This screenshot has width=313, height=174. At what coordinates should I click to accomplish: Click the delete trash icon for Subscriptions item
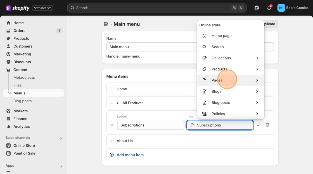[x=267, y=125]
